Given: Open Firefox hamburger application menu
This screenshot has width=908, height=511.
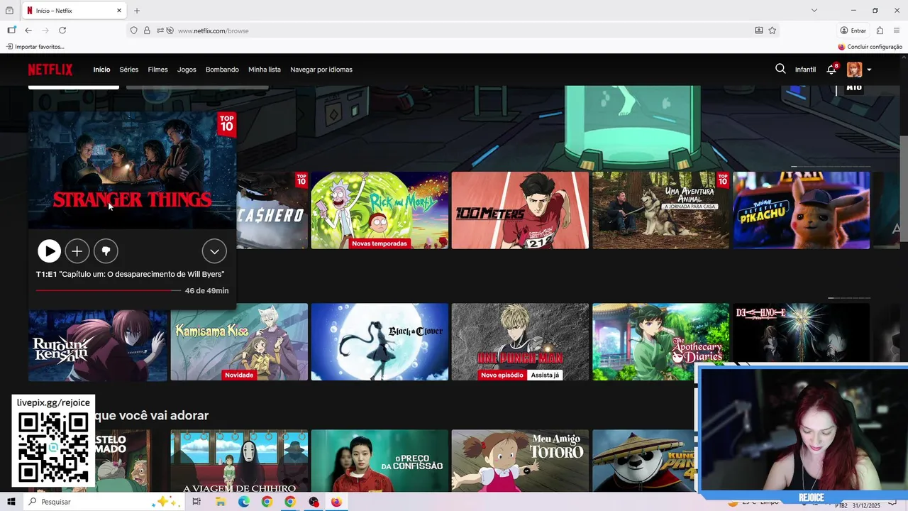Looking at the screenshot, I should point(897,31).
